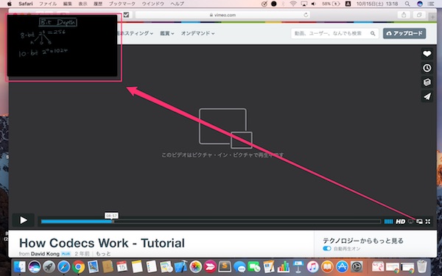Click the AirPlay icon in player bar
Viewport: 442px width, 276px height.
(x=411, y=222)
